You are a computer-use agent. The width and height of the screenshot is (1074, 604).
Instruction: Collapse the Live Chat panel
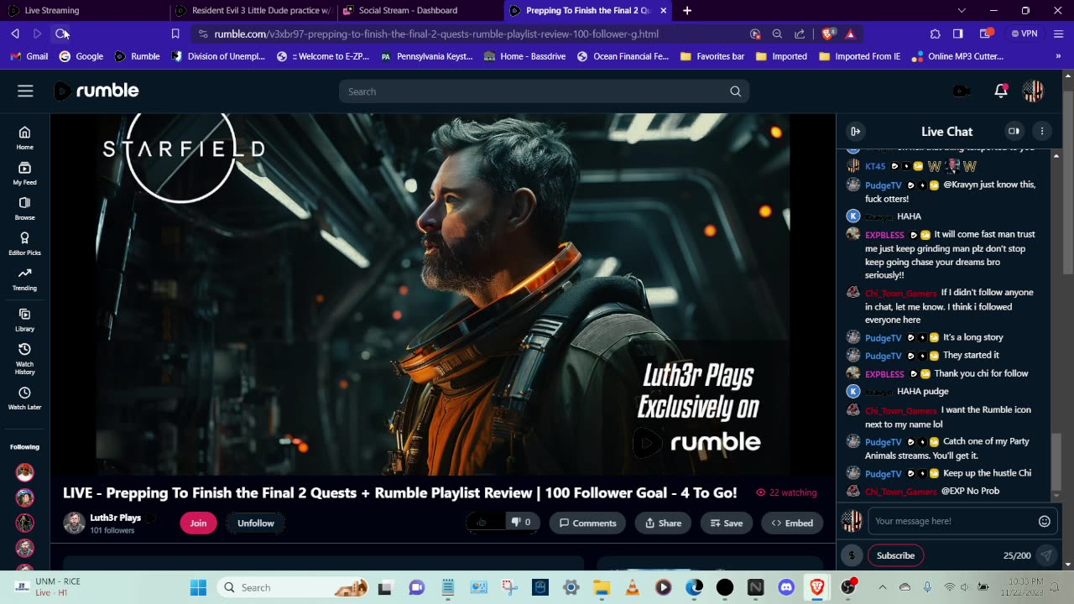(855, 131)
